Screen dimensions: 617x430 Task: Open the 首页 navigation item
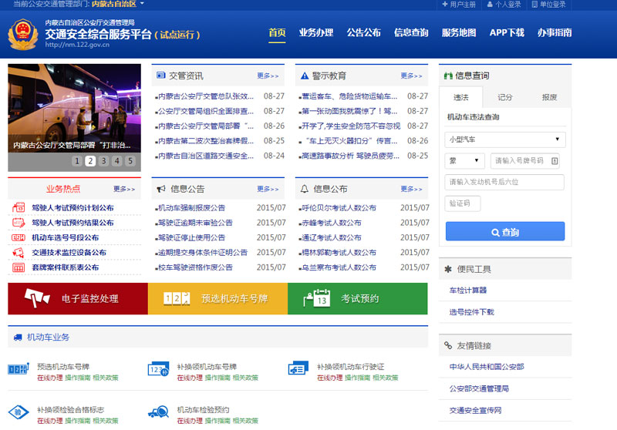point(277,32)
